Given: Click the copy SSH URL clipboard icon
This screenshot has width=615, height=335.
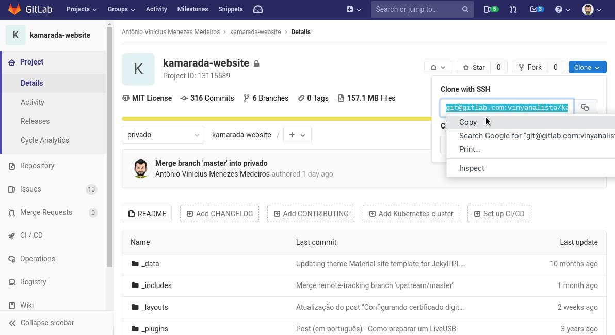Looking at the screenshot, I should 585,107.
